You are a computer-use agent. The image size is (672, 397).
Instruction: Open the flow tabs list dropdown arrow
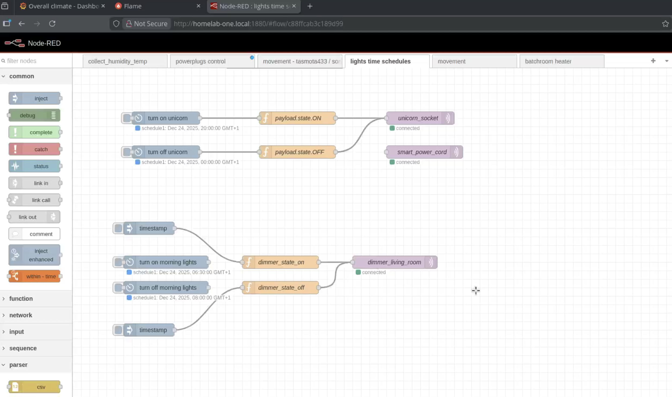tap(666, 61)
